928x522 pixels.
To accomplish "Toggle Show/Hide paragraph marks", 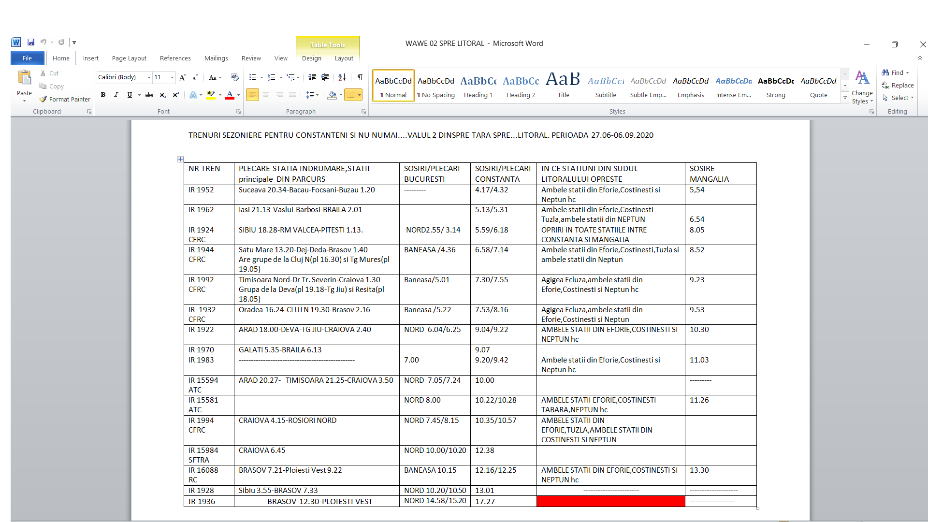I will tap(360, 77).
